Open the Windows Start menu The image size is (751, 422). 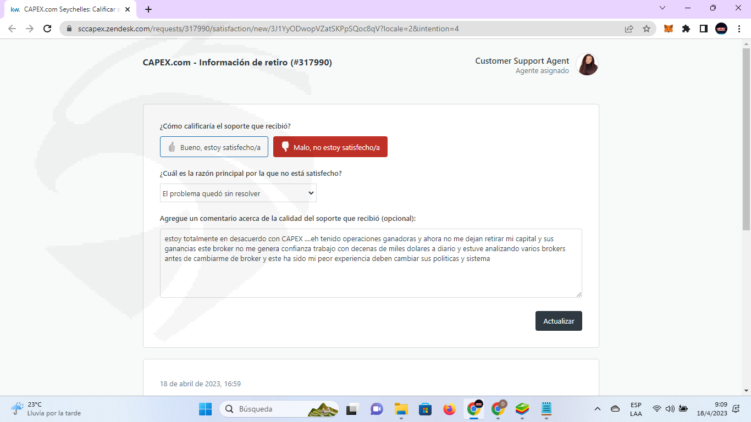click(205, 409)
